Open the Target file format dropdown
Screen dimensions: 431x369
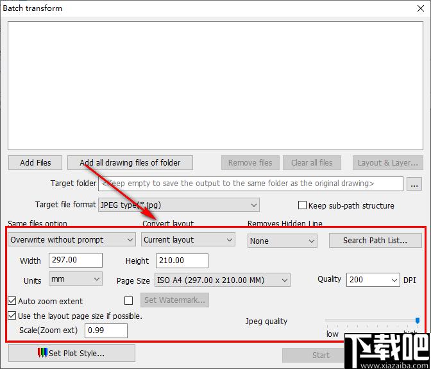tap(179, 205)
